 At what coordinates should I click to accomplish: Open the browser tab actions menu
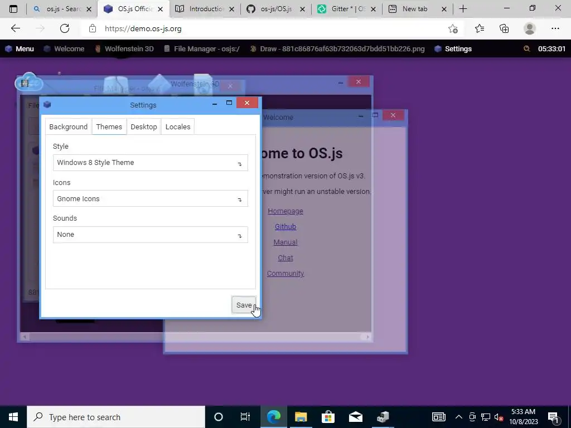tap(13, 9)
